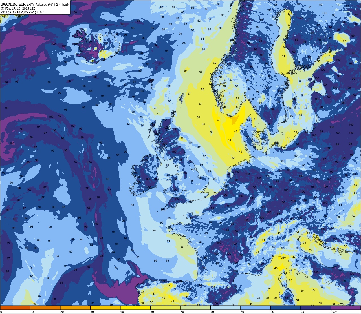
Task: Click the '95' legend tick label
Action: click(302, 312)
